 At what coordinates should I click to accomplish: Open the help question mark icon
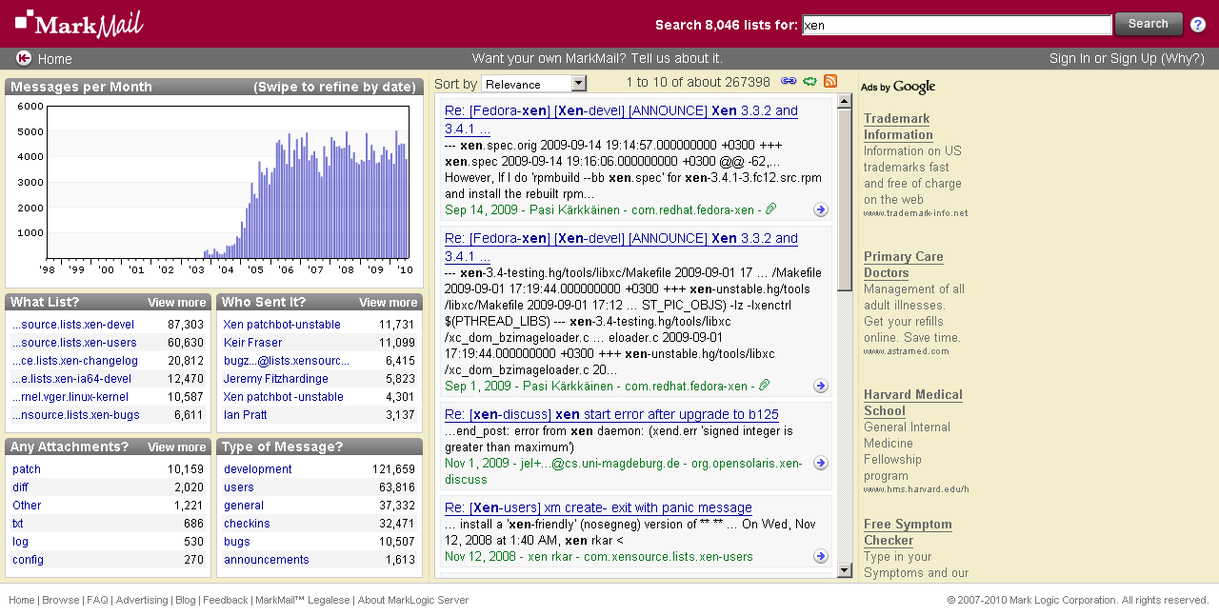[1198, 25]
